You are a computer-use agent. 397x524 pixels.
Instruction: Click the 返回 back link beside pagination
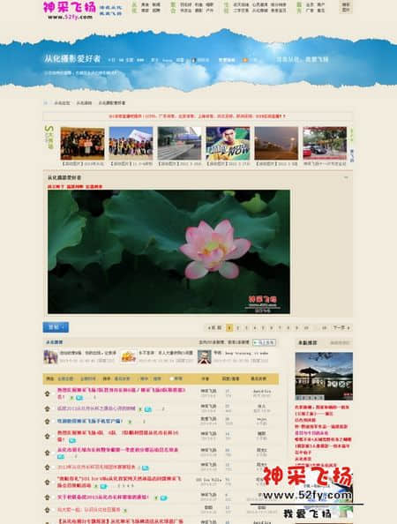click(215, 328)
